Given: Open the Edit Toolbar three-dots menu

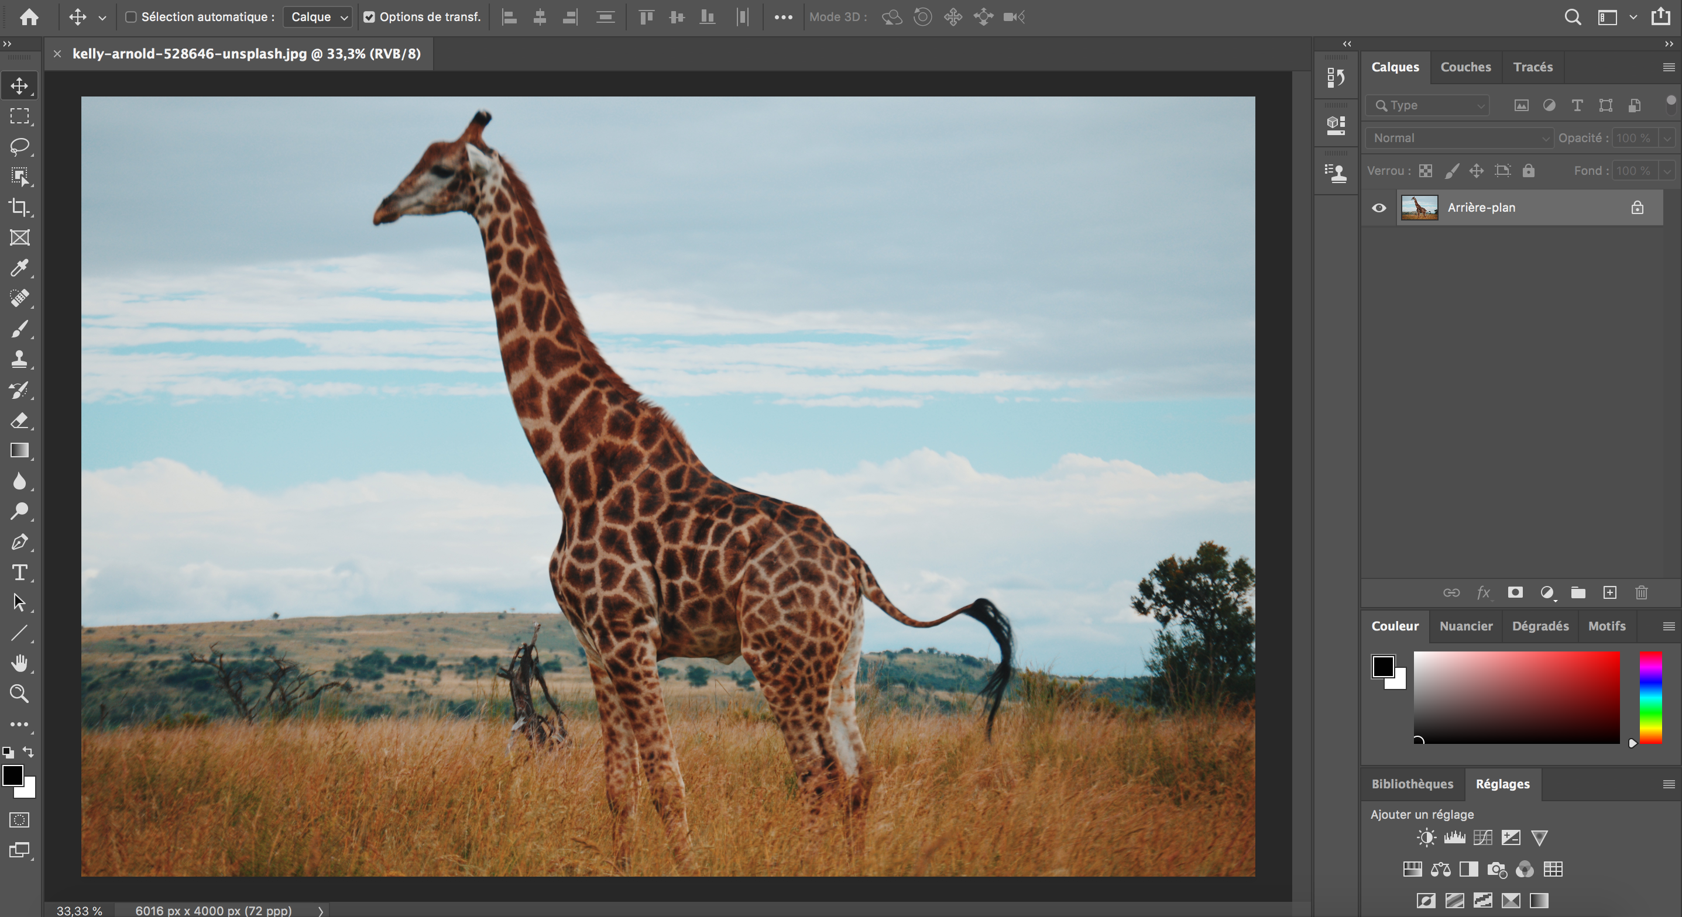Looking at the screenshot, I should (x=19, y=725).
